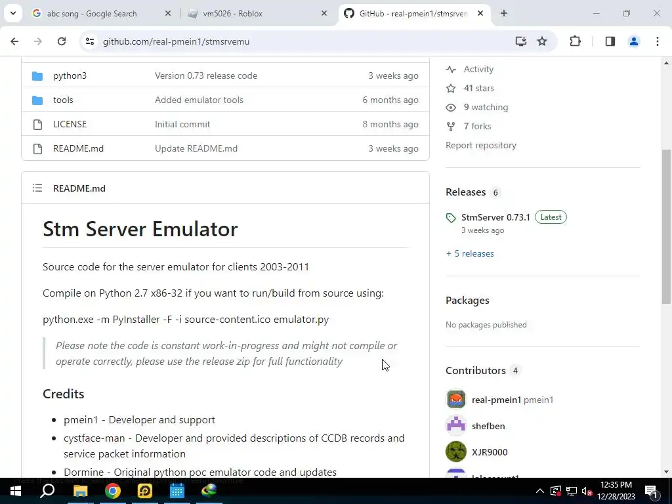672x504 pixels.
Task: Go forward one page
Action: tap(37, 41)
